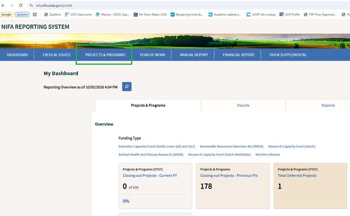Filter by Renewable Resources Extension Act (RREA)
The image size is (350, 216).
pyautogui.click(x=232, y=147)
